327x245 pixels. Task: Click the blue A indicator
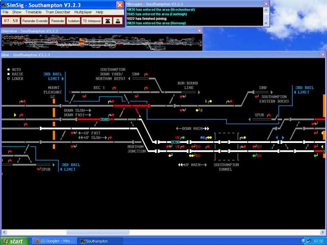point(202,138)
